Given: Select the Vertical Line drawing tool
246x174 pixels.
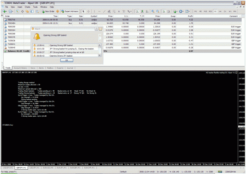Looking at the screenshot, I should click(94, 11).
